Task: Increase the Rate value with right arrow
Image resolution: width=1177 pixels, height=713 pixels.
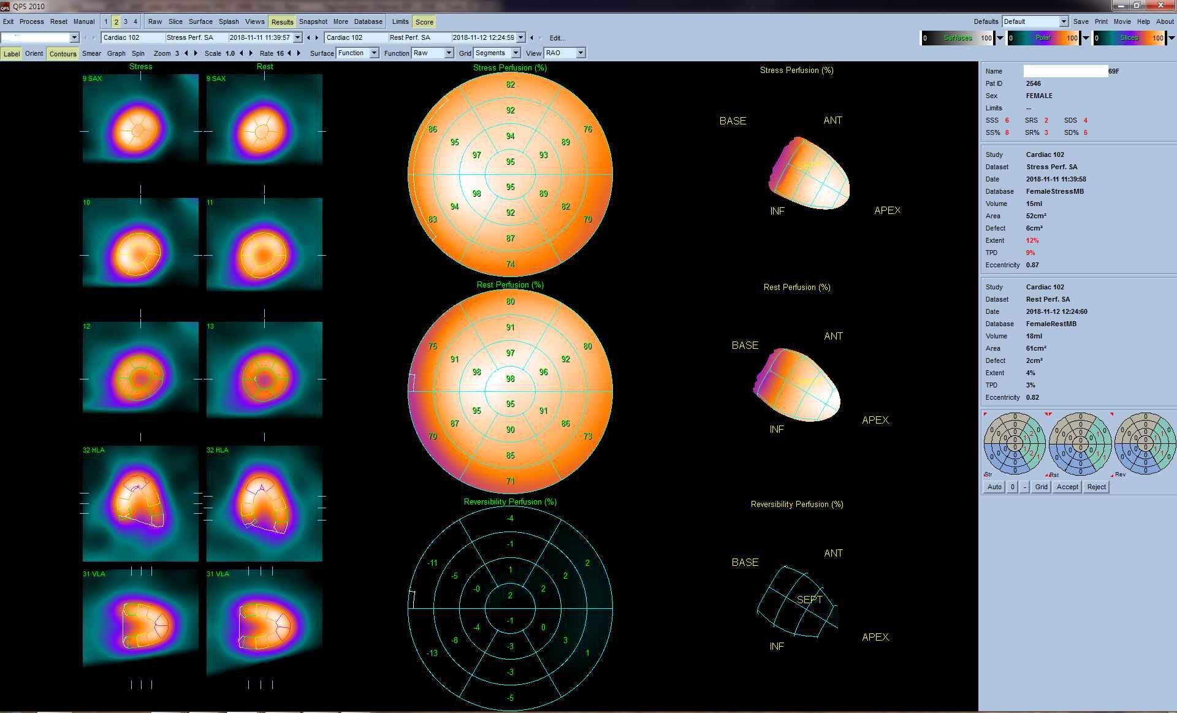Action: 299,53
